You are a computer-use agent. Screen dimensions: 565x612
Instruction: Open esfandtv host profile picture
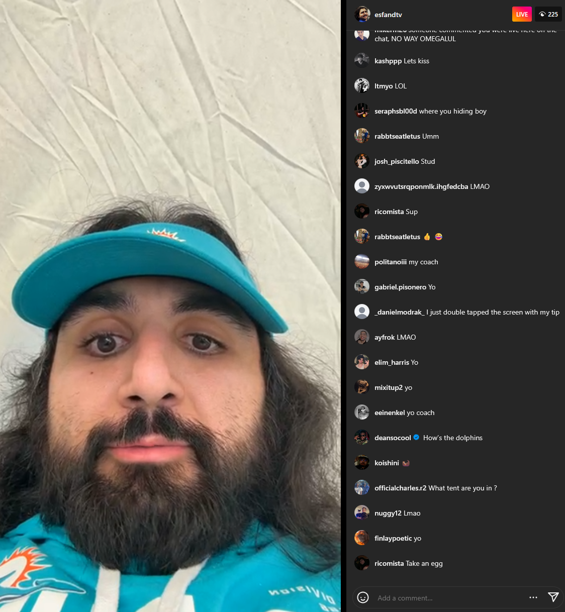(x=362, y=15)
